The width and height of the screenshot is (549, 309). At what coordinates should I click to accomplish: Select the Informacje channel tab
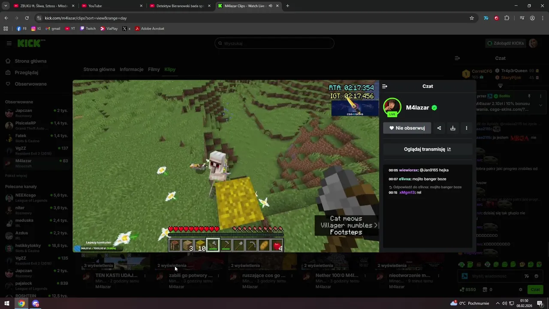(x=132, y=70)
